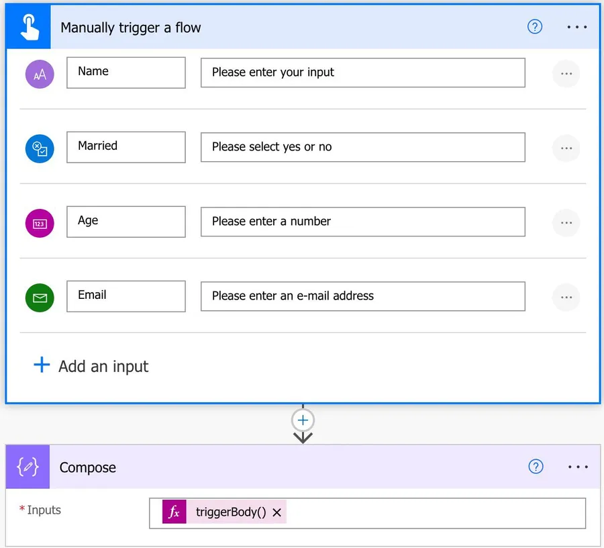Screen dimensions: 604x548
Task: Insert a new step between trigger and Compose
Action: tap(303, 420)
